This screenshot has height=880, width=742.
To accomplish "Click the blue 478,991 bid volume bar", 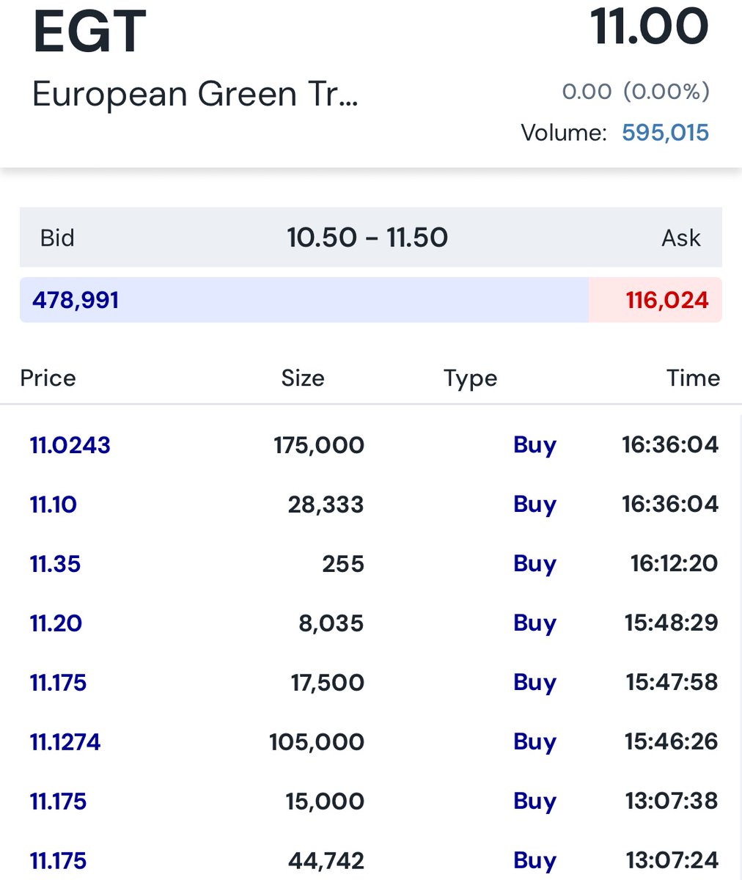I will point(304,300).
